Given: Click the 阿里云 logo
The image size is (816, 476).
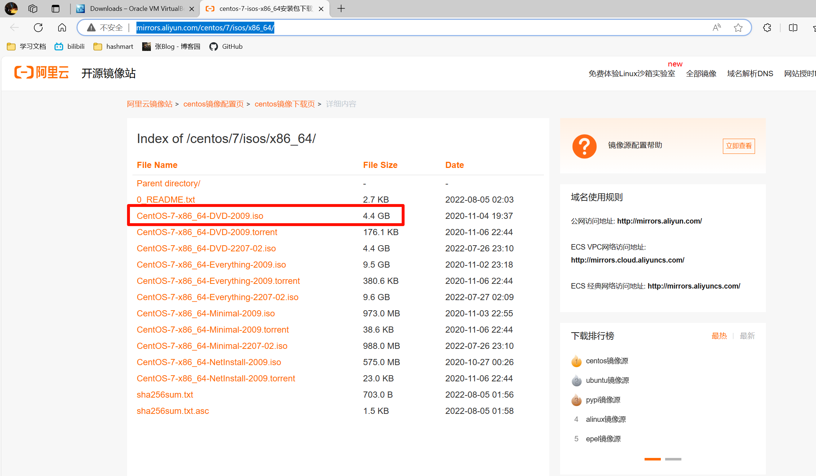Looking at the screenshot, I should [42, 72].
